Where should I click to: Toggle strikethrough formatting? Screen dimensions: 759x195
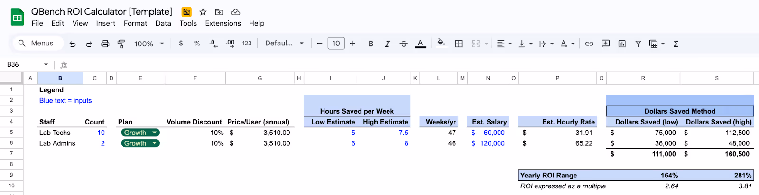click(x=404, y=44)
